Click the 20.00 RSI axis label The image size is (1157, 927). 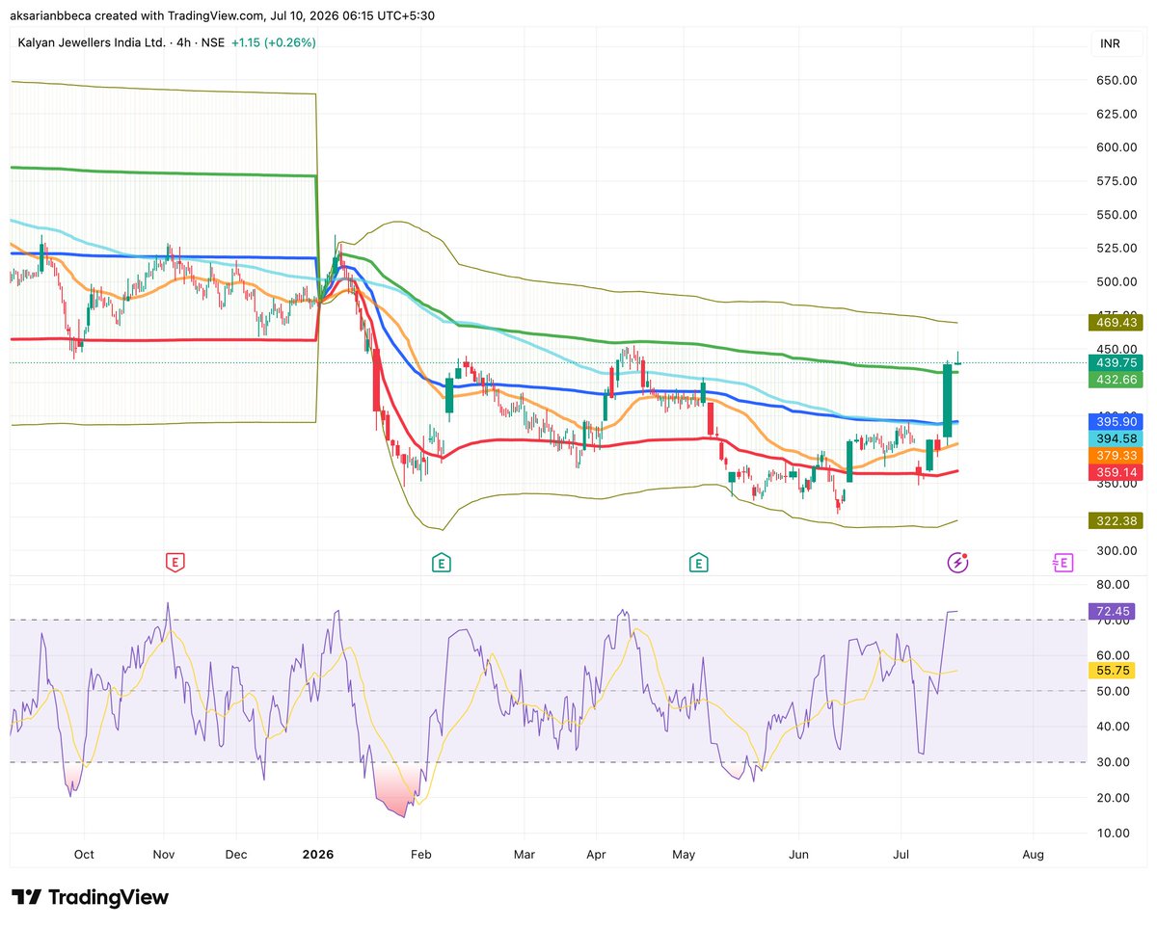point(1112,798)
